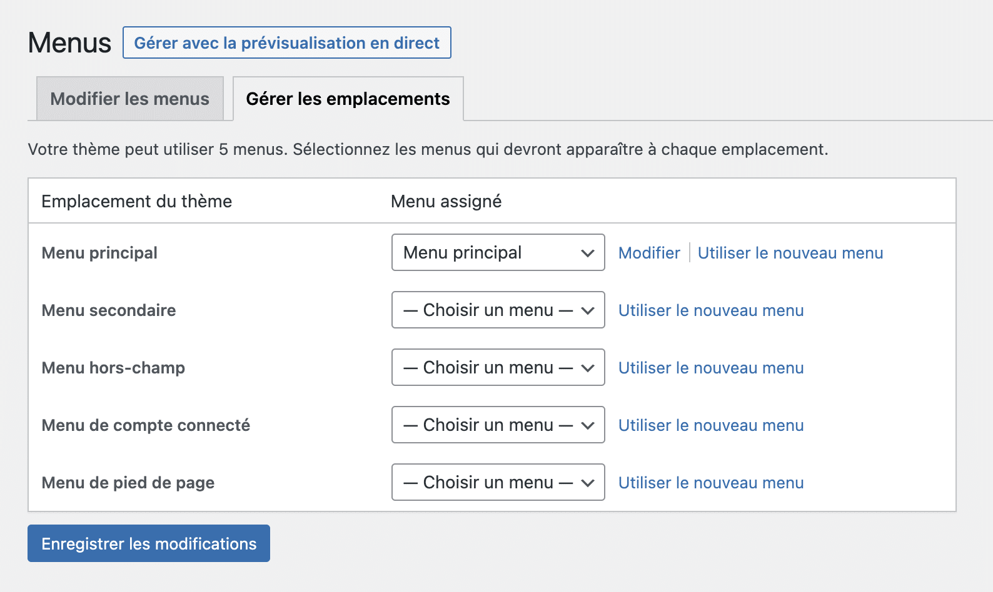Click the Modifier link for Menu principal
This screenshot has width=993, height=592.
(648, 252)
